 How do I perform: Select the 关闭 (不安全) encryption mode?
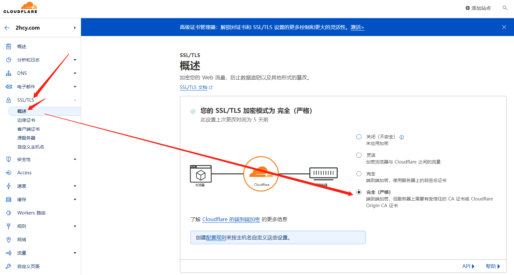[359, 137]
